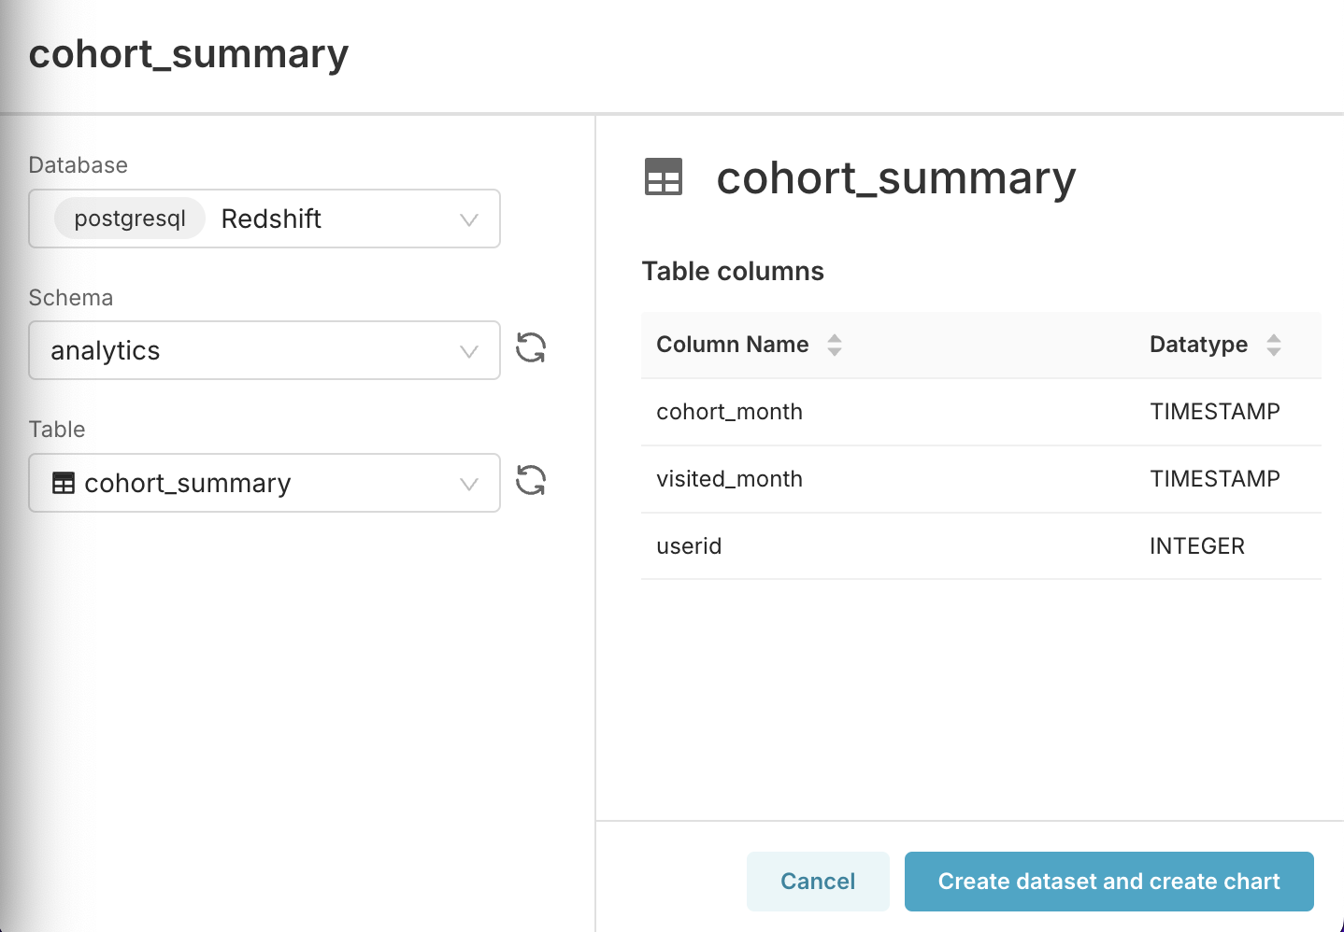Click Redshift text in Database selector
Screen dimensions: 1344x932
pos(271,219)
